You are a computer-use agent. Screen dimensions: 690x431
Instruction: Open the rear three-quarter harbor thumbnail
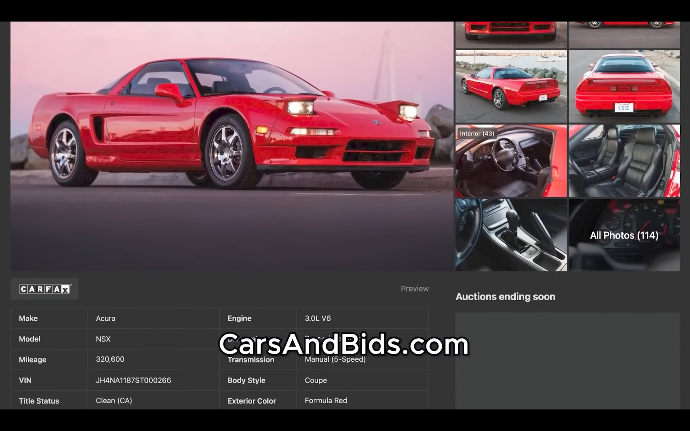(x=511, y=87)
